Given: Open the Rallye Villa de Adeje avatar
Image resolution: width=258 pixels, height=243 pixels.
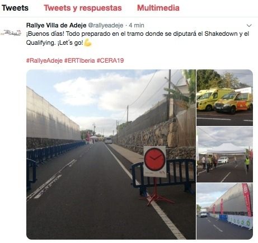Looking at the screenshot, I should [x=11, y=32].
